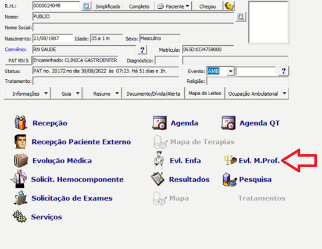322x249 pixels.
Task: Click the search icon beside R.H. field
Action: pos(87,6)
